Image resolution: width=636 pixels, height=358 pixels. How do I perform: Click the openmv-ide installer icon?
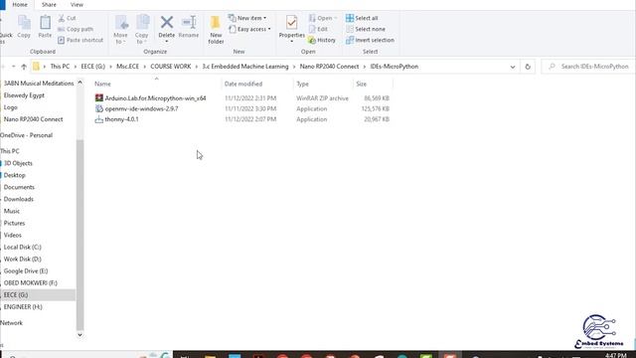coord(99,108)
